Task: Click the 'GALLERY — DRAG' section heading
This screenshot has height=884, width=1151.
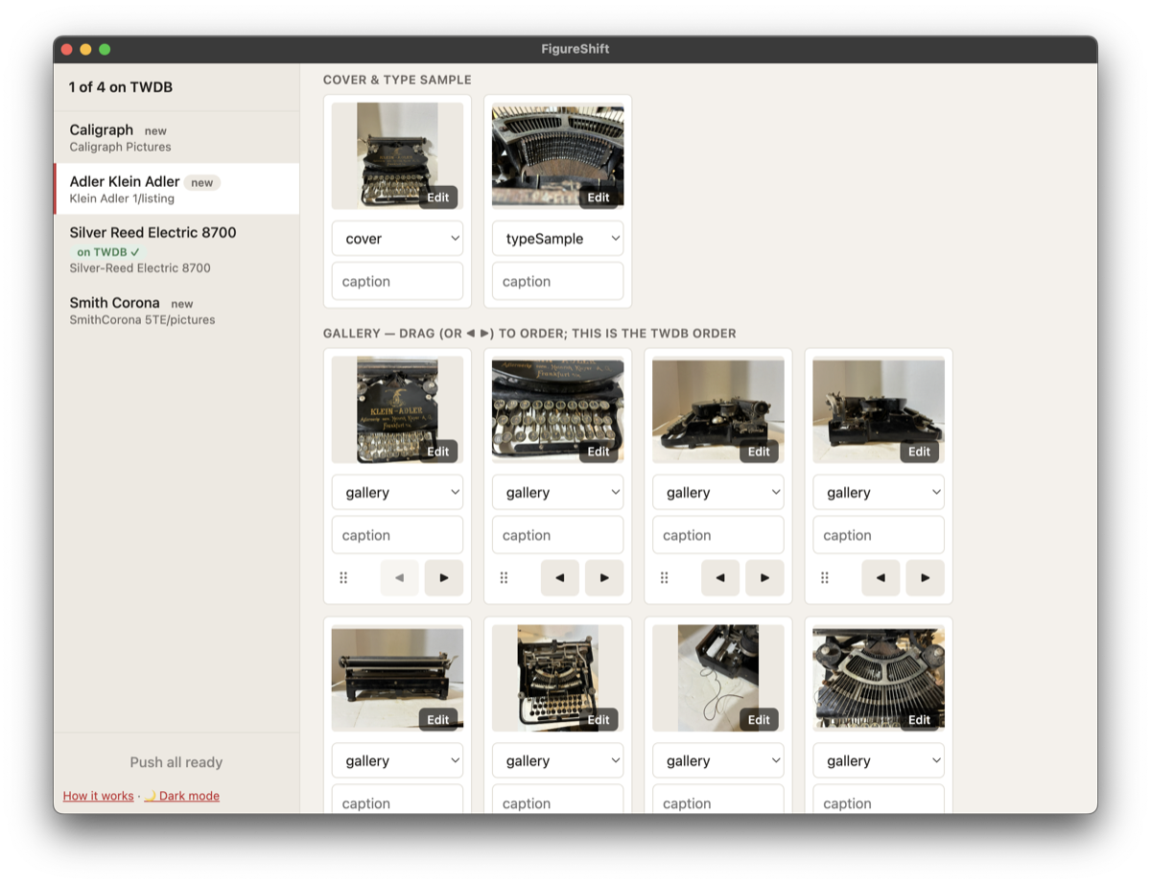Action: [x=529, y=334]
